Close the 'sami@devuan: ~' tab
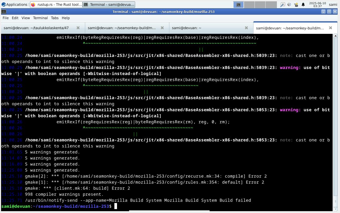 pos(246,28)
